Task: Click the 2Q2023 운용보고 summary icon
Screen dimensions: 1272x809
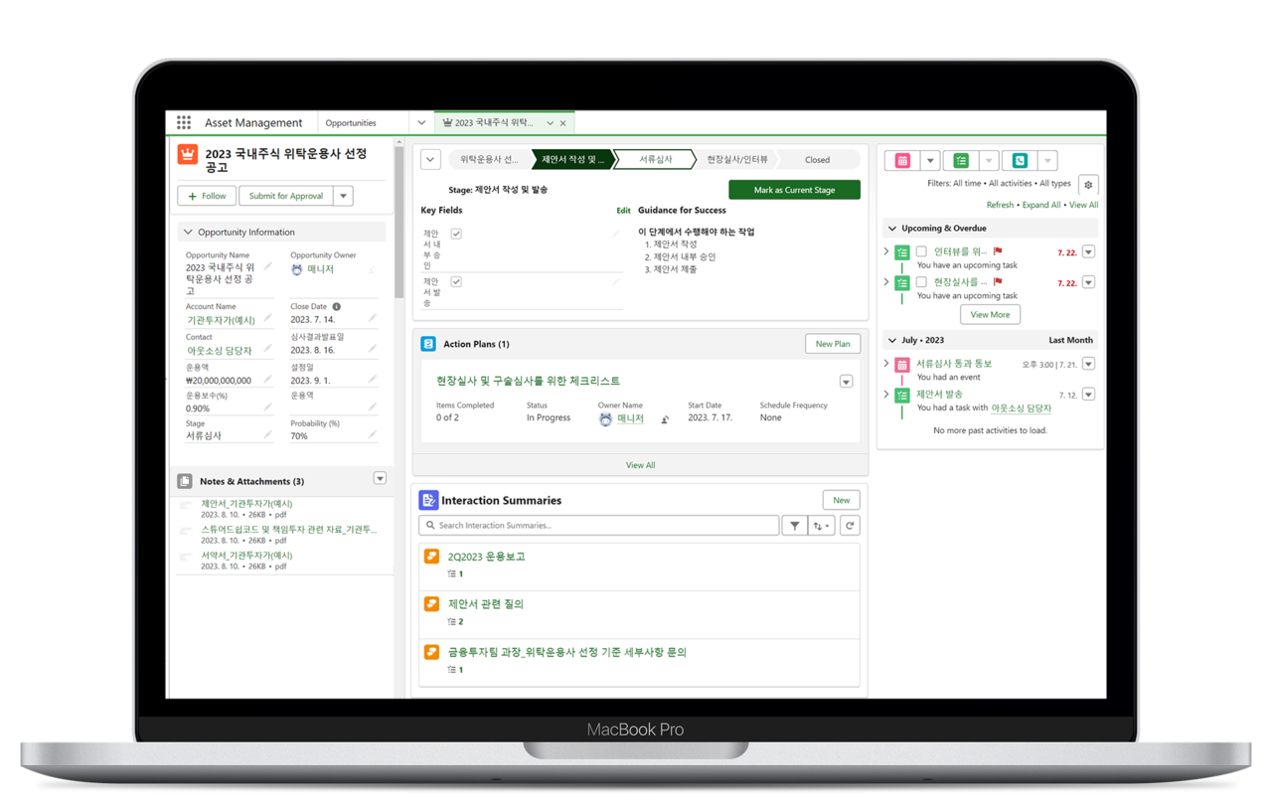Action: tap(431, 557)
